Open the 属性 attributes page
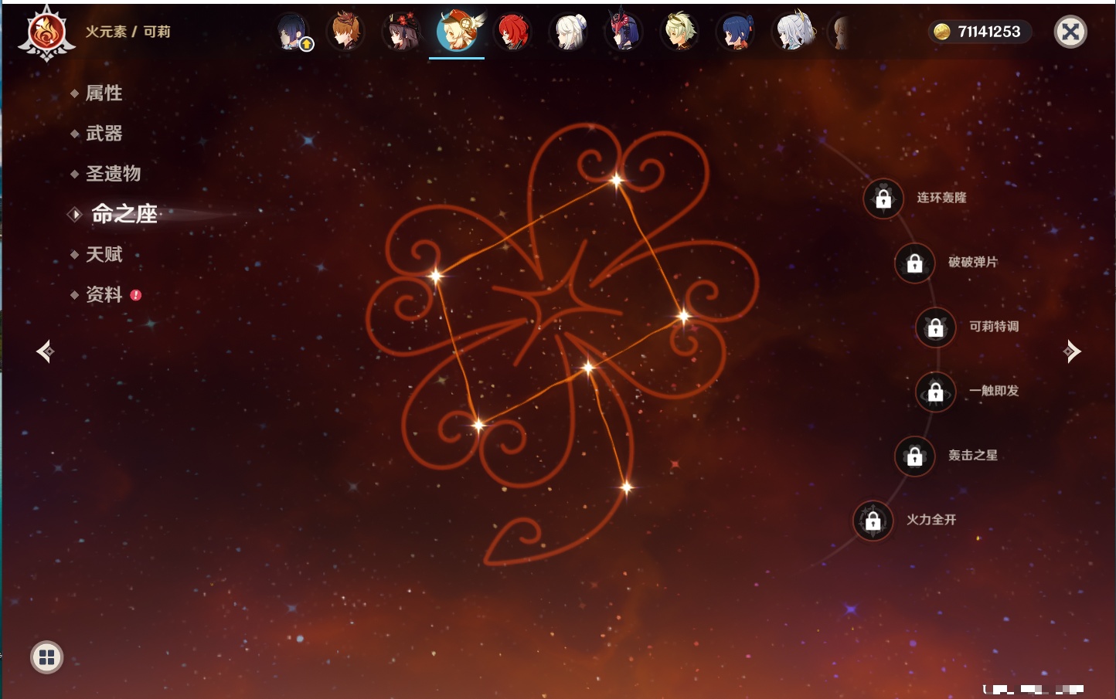This screenshot has width=1116, height=699. click(104, 93)
